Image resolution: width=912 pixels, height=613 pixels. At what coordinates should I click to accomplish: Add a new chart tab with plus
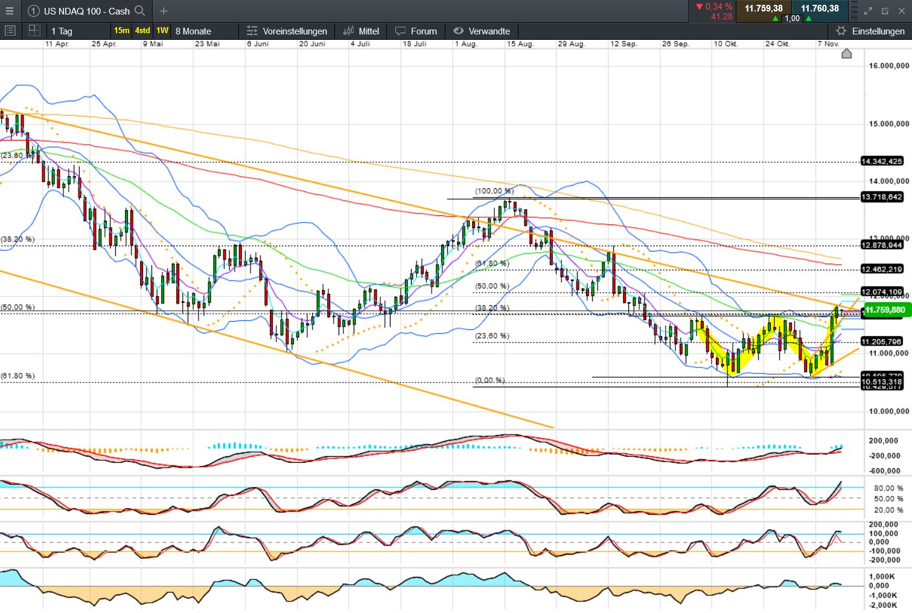pos(164,11)
